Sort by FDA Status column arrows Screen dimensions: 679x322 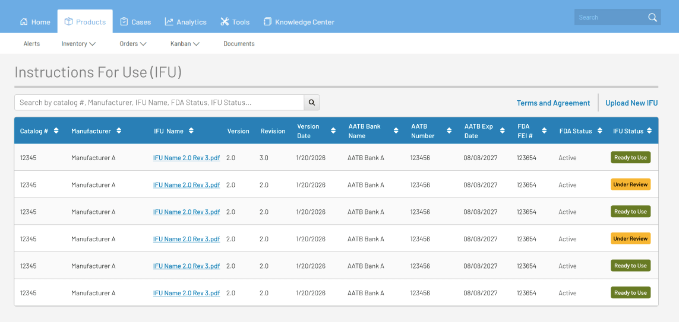(598, 131)
